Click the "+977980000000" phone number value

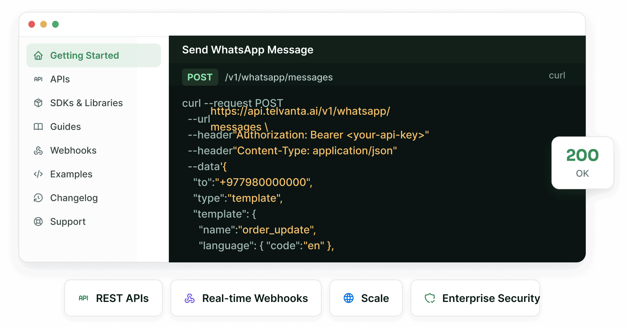click(264, 182)
